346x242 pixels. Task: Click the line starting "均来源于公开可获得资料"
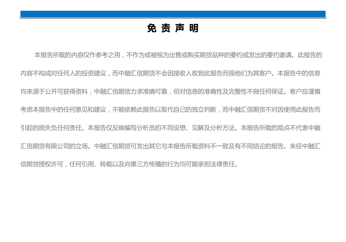point(170,92)
